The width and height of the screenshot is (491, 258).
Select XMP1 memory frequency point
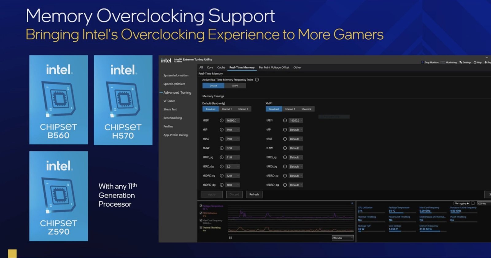pos(235,85)
